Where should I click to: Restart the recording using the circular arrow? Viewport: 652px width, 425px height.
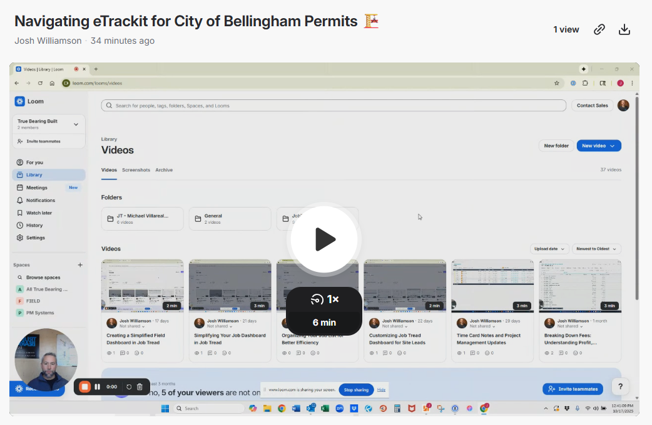click(x=129, y=387)
